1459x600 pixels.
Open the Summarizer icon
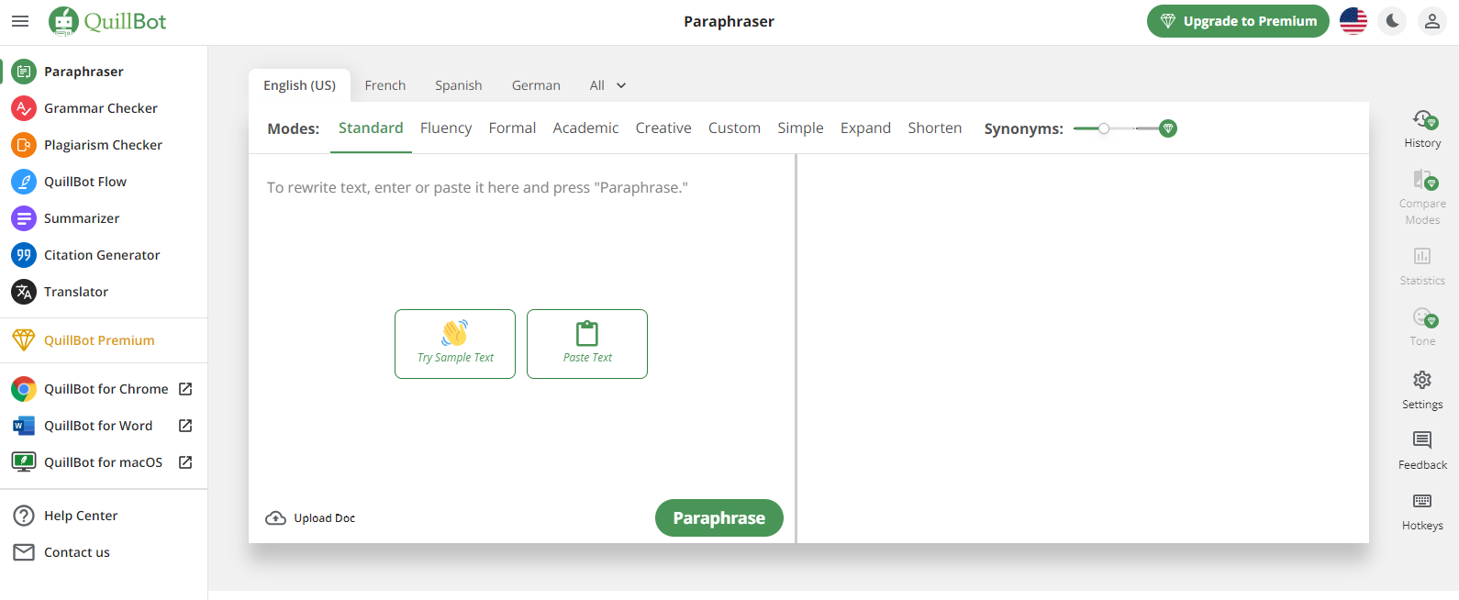click(24, 218)
